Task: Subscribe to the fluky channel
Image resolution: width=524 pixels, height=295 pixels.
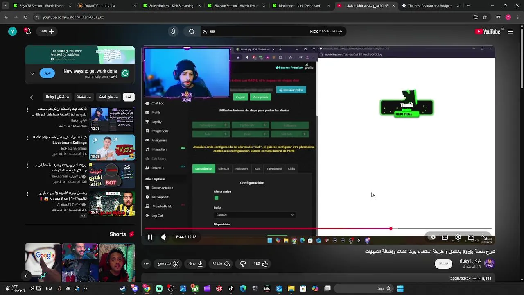Action: click(x=443, y=263)
